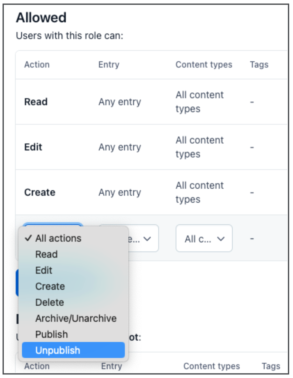Open the 'All c...' content types dropdown

tap(204, 238)
